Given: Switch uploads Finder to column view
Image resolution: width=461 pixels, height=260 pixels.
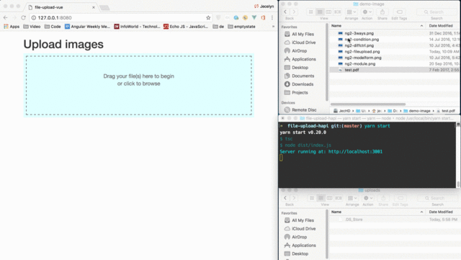Looking at the screenshot, I should click(x=330, y=198).
